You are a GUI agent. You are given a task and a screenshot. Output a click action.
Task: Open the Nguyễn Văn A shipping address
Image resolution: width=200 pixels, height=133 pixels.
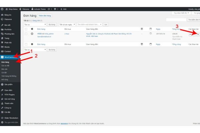pos(109,35)
